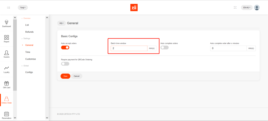Open the Reservation calendar icon

[7, 114]
